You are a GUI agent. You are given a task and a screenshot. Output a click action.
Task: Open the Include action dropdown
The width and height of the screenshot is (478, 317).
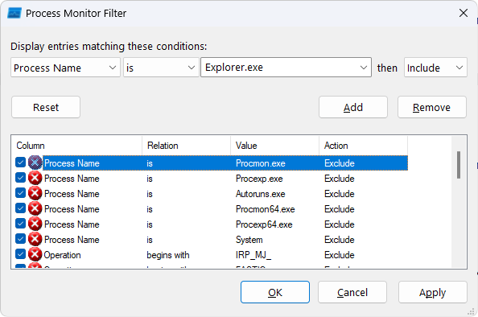click(x=435, y=68)
